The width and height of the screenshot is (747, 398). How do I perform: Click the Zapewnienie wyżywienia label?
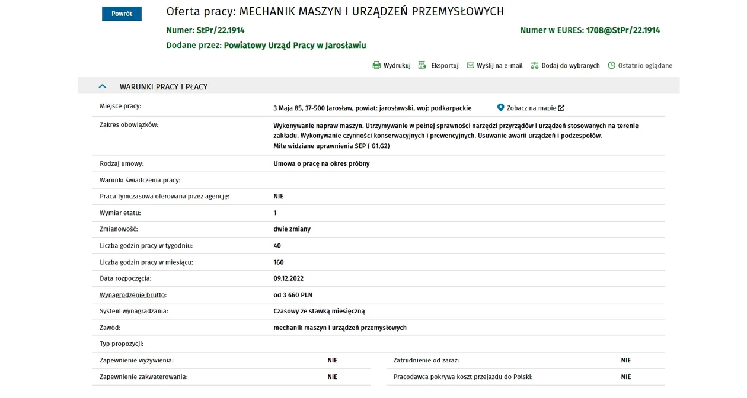[136, 361]
